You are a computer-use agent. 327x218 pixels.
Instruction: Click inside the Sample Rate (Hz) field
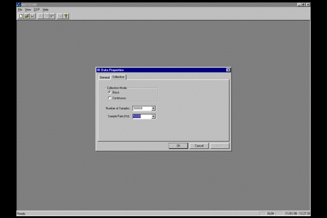142,116
